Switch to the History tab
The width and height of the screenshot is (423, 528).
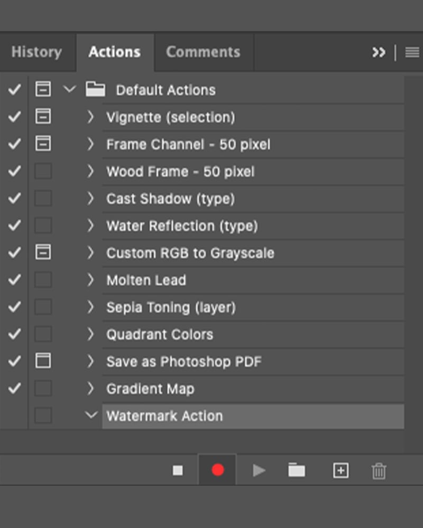(x=37, y=52)
